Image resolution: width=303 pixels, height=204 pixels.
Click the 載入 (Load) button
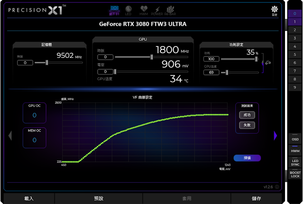tap(29, 198)
